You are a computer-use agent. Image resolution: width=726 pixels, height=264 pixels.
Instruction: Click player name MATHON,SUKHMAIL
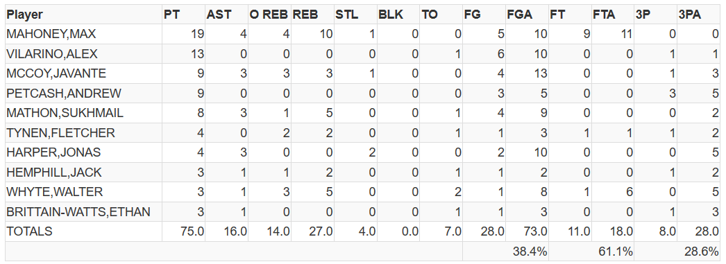[65, 113]
